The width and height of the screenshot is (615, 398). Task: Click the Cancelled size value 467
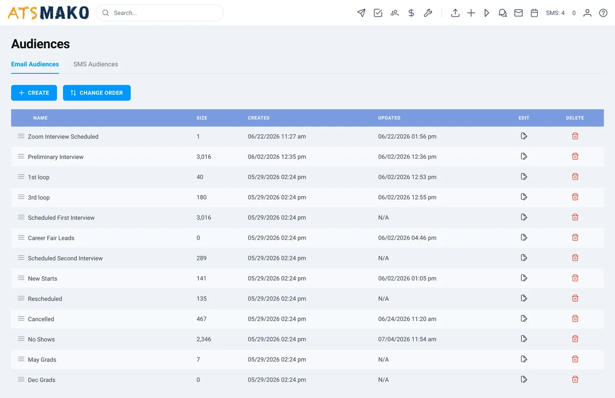pyautogui.click(x=201, y=319)
